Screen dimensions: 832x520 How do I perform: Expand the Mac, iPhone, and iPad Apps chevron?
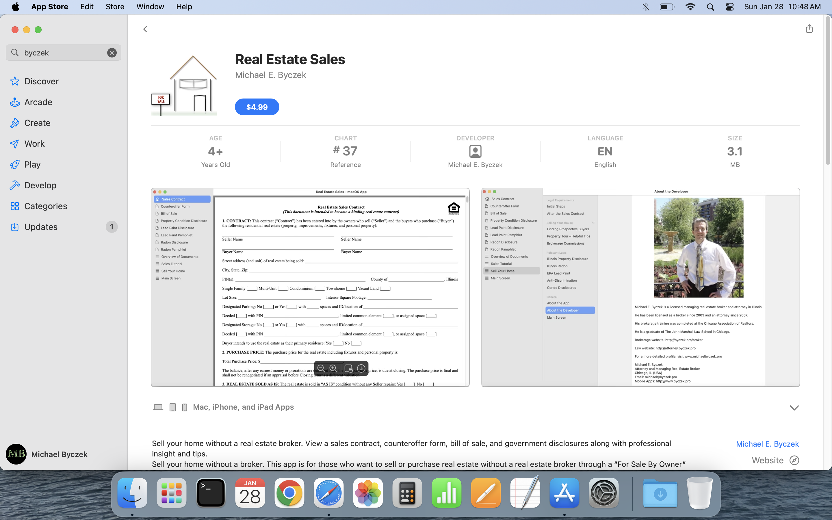click(794, 408)
